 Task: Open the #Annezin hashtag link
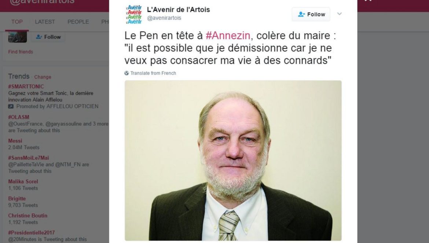[228, 36]
